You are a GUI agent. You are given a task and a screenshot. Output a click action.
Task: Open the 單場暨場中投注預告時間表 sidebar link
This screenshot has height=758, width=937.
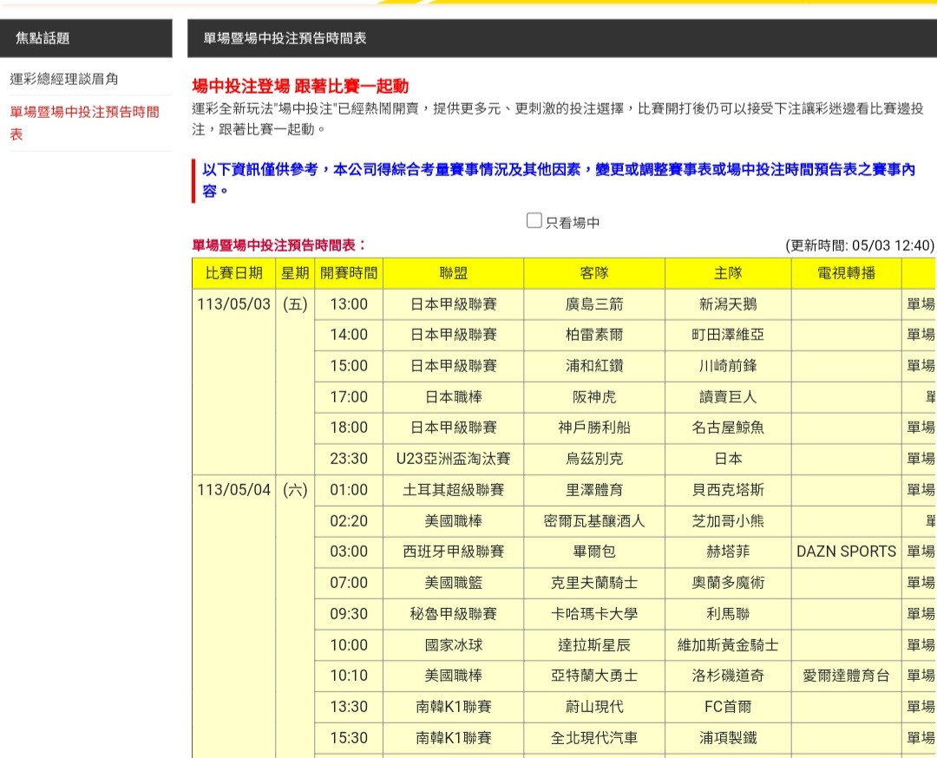(x=85, y=122)
